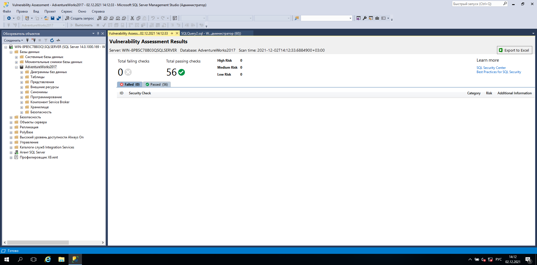Click Object Explorer horizontal scrollbar thumb
The width and height of the screenshot is (537, 265).
pyautogui.click(x=38, y=243)
